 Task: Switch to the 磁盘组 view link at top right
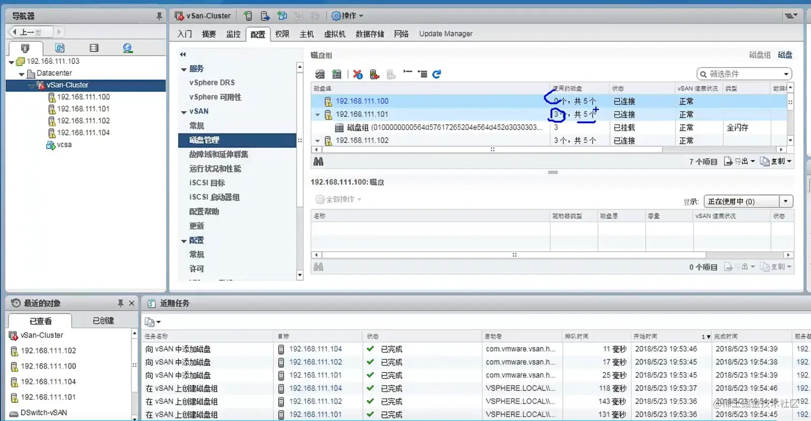760,55
